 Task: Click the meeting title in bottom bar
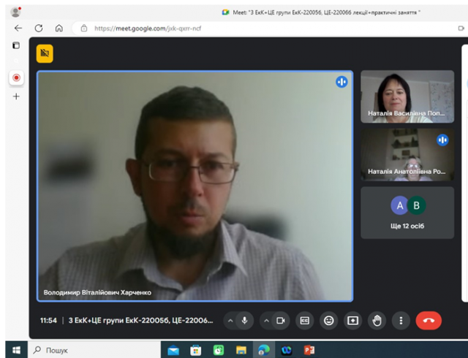141,321
